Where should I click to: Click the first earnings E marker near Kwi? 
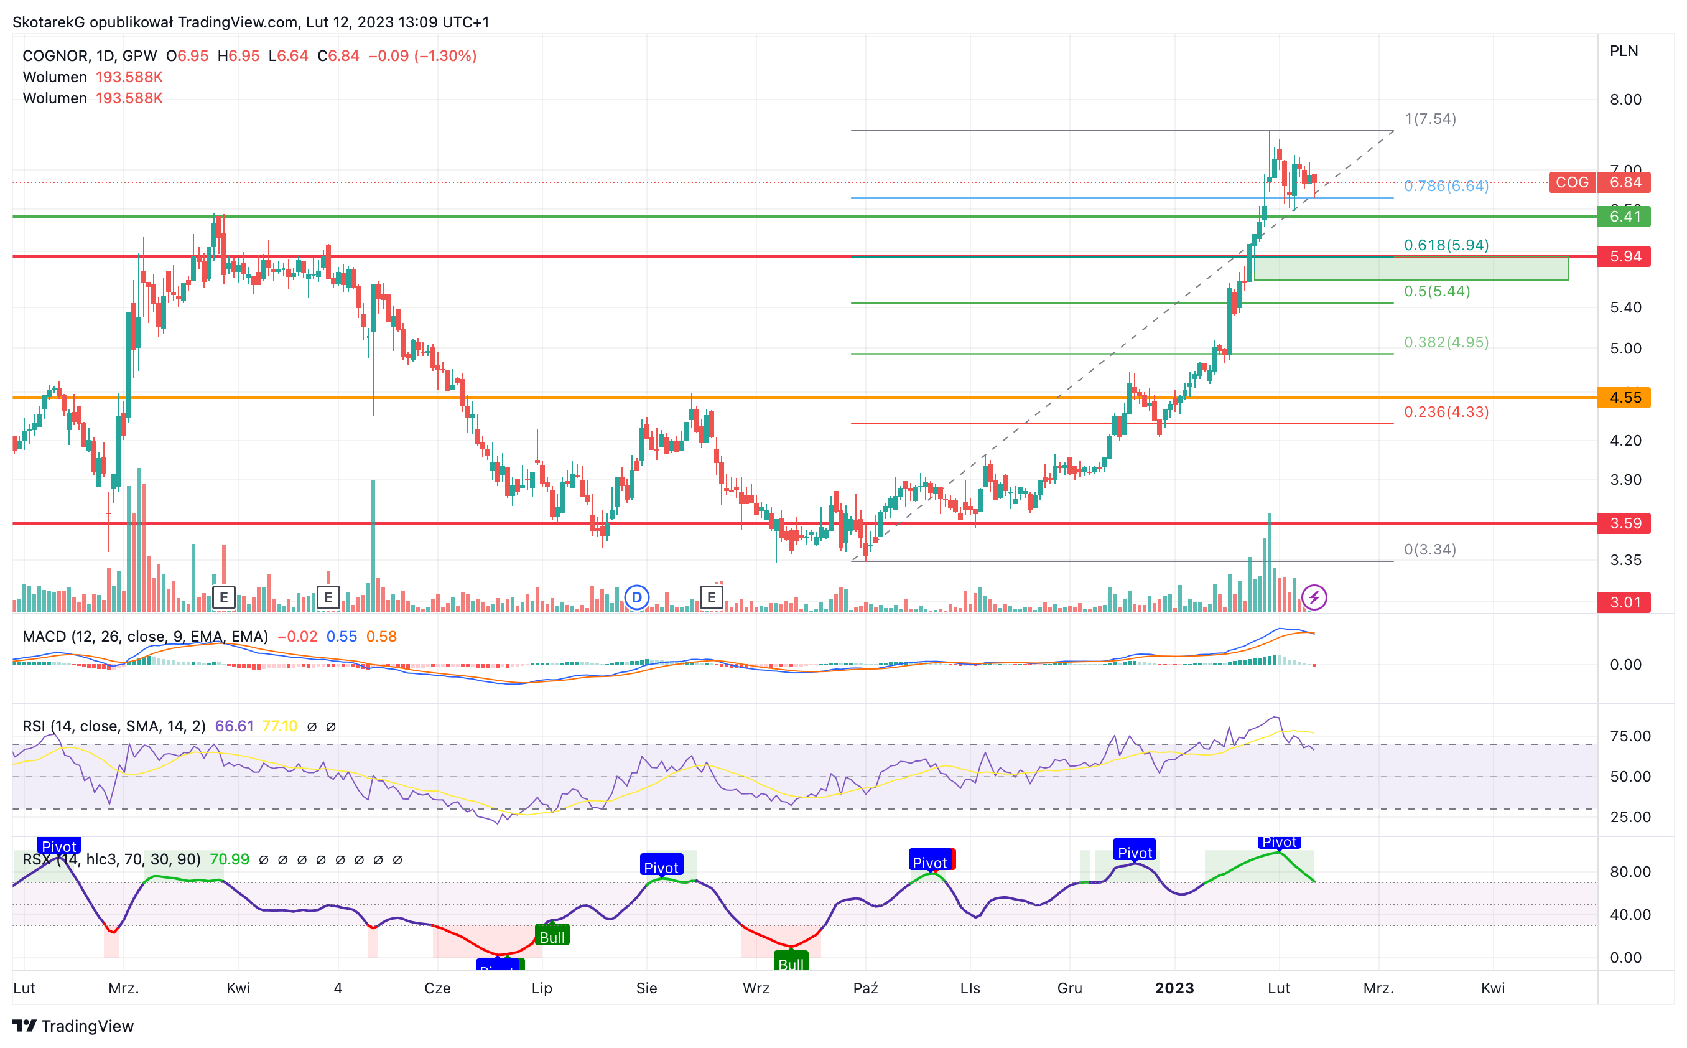click(x=224, y=597)
